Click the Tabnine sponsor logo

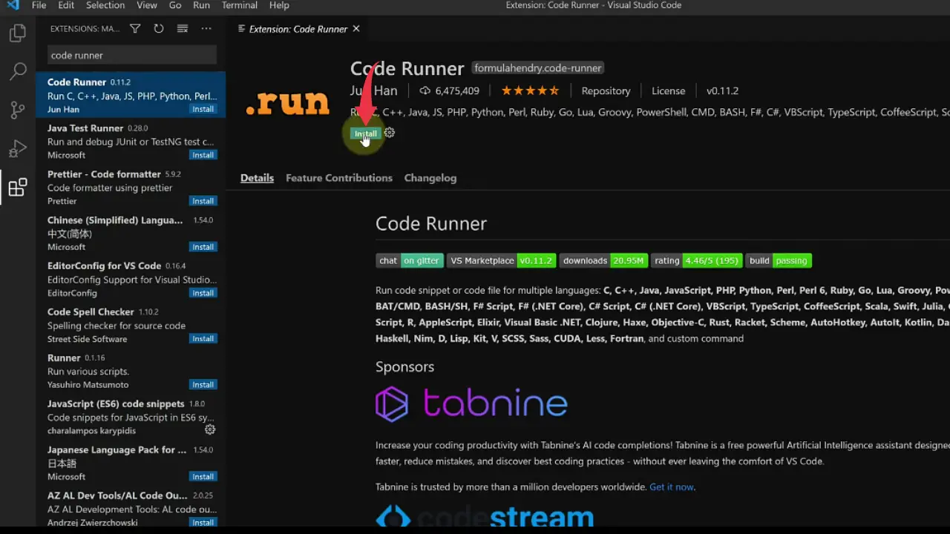[x=471, y=404]
